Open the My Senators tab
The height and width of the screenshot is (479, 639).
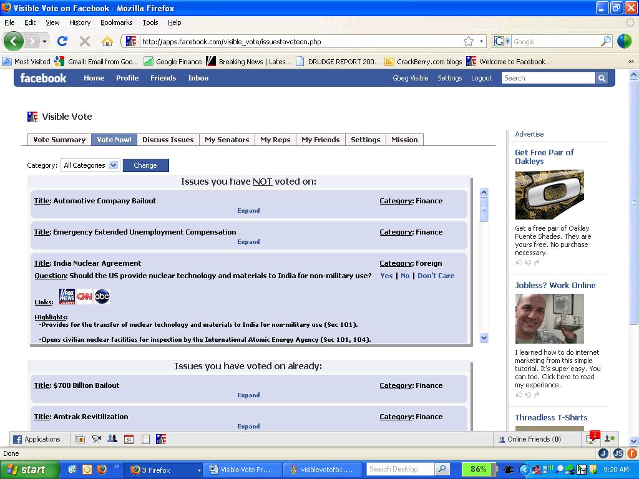click(x=227, y=140)
